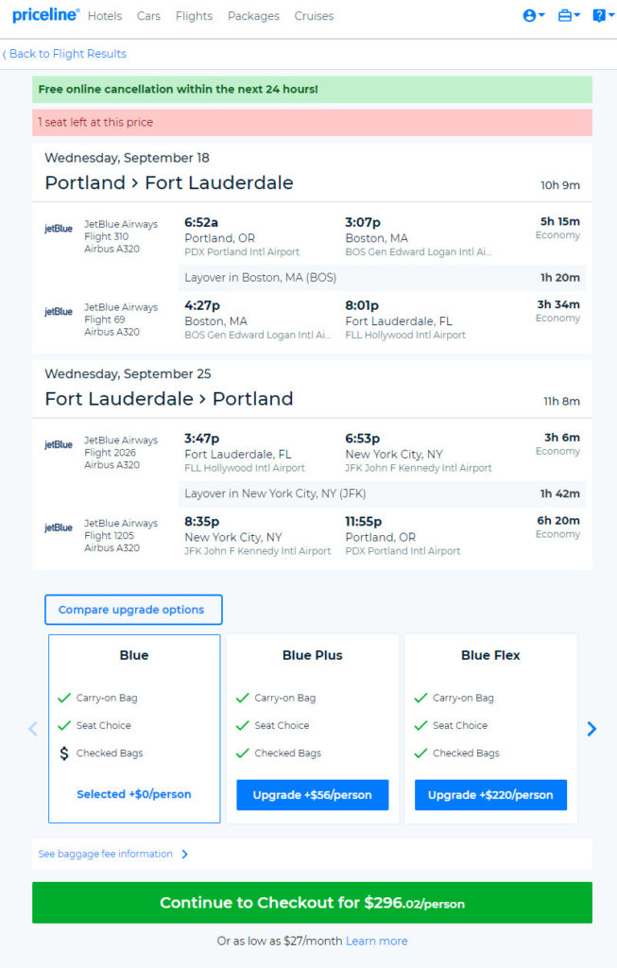Image resolution: width=617 pixels, height=968 pixels.
Task: Go to the Cruises section
Action: (x=314, y=16)
